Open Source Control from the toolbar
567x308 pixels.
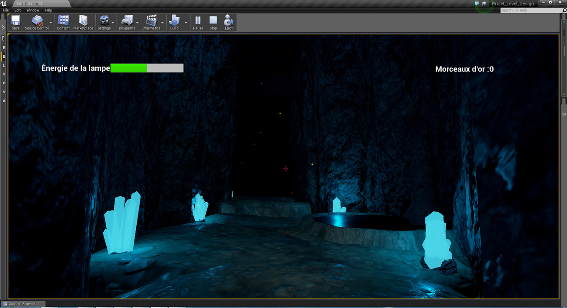pyautogui.click(x=37, y=22)
